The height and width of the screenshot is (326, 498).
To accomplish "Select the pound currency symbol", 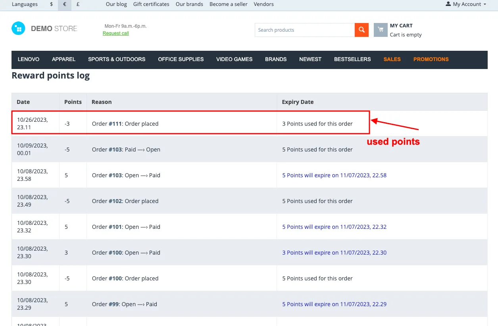I will pos(78,4).
